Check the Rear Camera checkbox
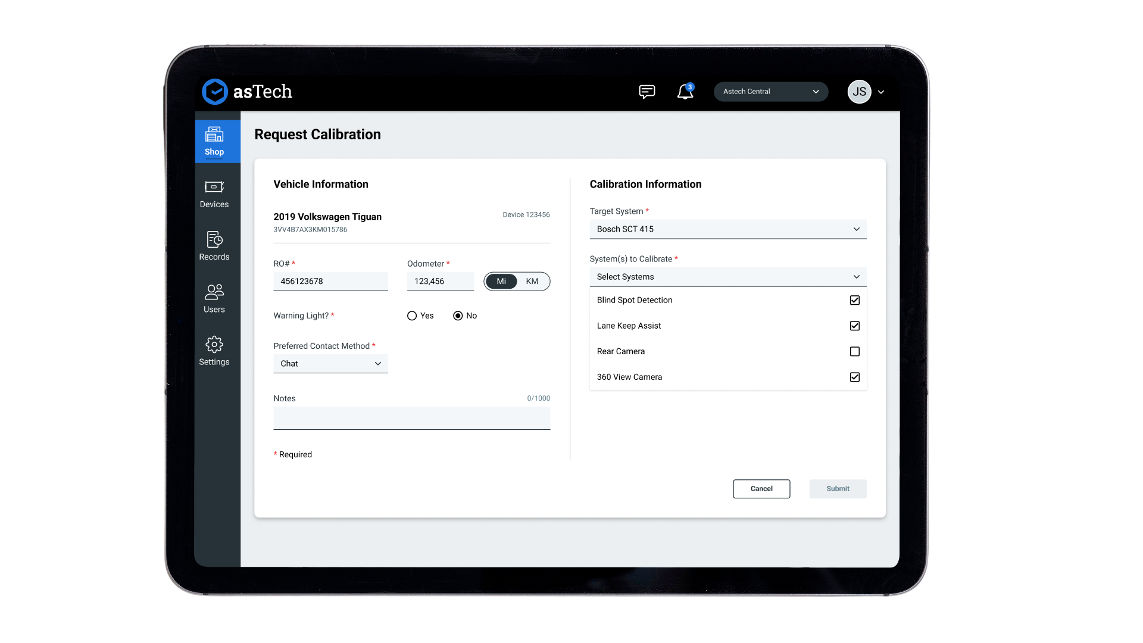The width and height of the screenshot is (1143, 643). (854, 351)
